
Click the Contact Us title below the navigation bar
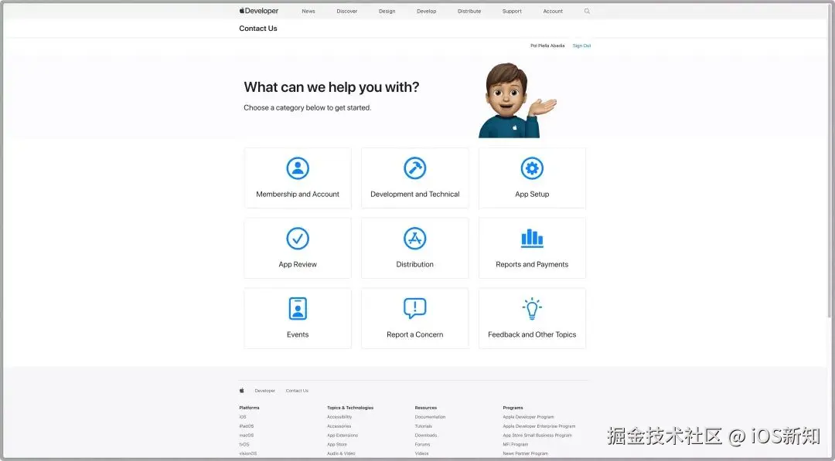258,28
